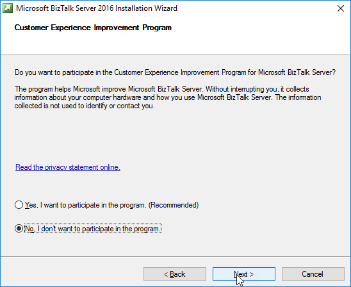Select the Yes participate radio button
The height and width of the screenshot is (287, 351).
tap(19, 205)
